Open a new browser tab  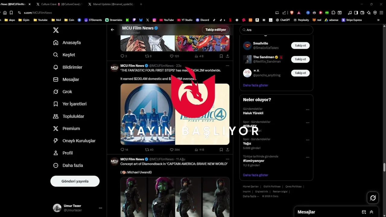click(141, 4)
